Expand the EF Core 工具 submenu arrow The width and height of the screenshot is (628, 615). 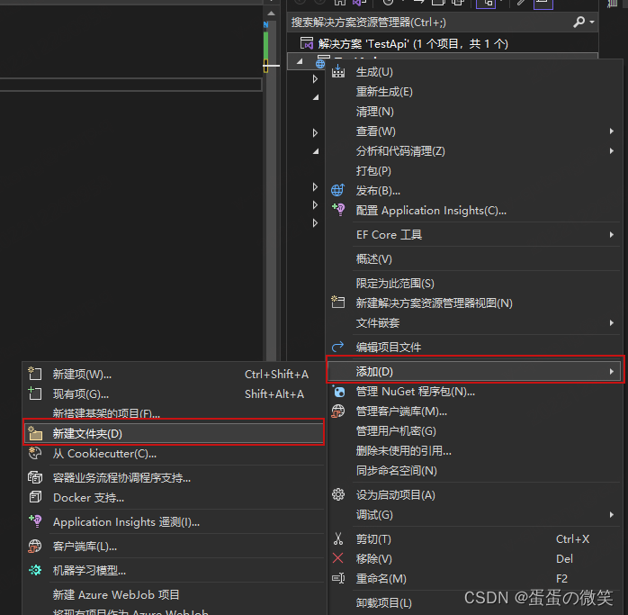(611, 234)
